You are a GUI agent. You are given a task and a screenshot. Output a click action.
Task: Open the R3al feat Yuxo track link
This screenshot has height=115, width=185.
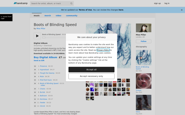coord(46,80)
